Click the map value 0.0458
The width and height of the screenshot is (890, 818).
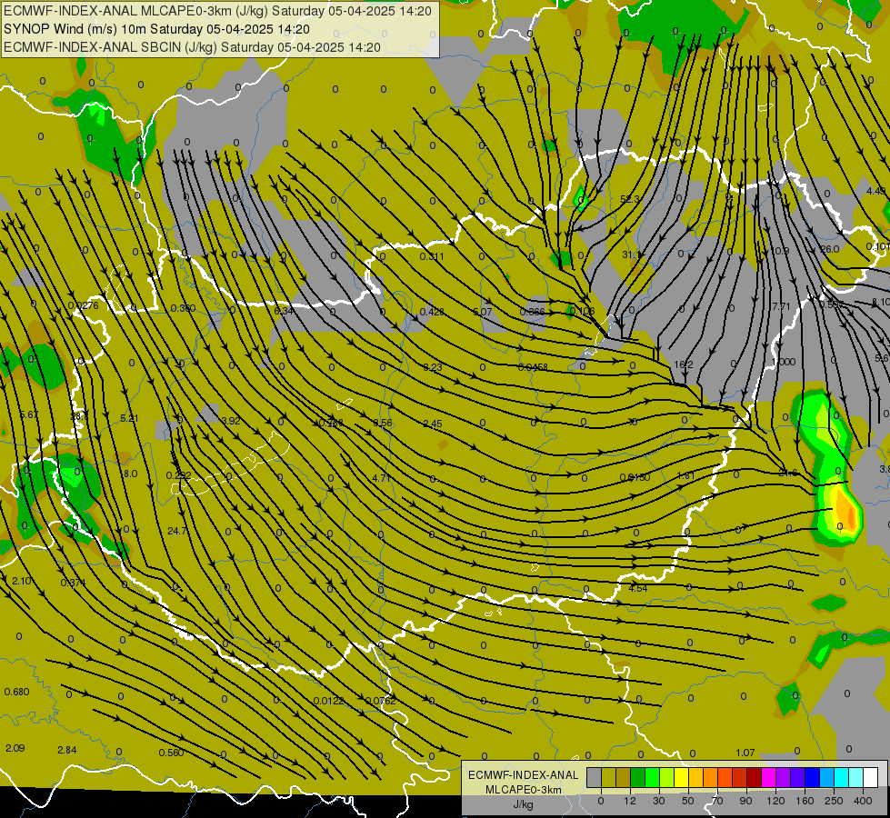[533, 367]
